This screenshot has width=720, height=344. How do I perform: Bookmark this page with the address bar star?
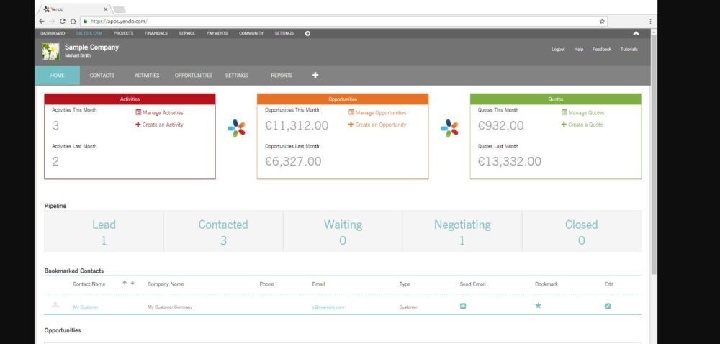pyautogui.click(x=602, y=22)
